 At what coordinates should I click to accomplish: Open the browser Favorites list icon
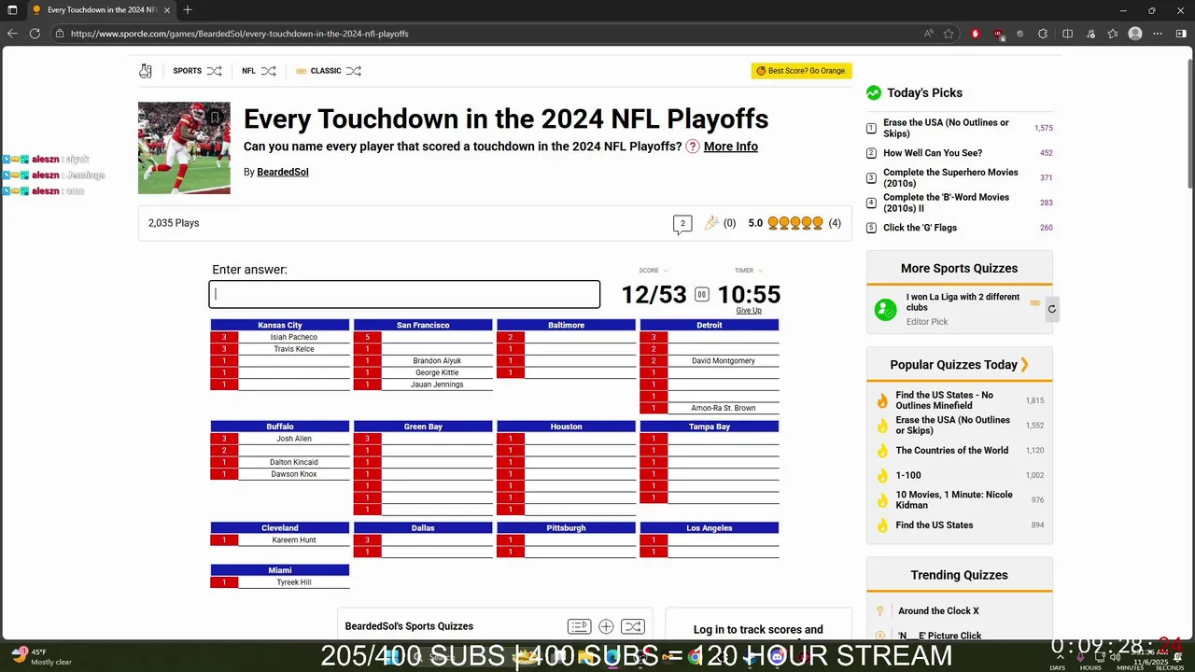1113,34
